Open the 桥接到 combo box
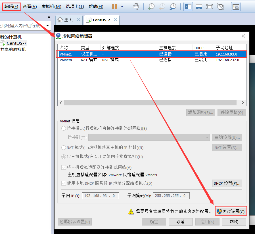255x234 pixels. pos(149,137)
